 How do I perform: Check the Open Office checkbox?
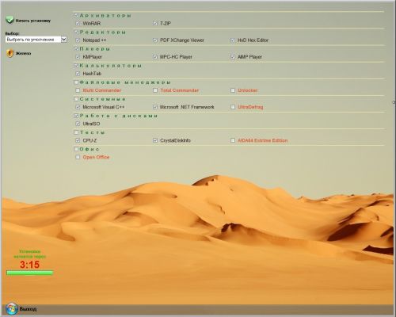pyautogui.click(x=78, y=157)
